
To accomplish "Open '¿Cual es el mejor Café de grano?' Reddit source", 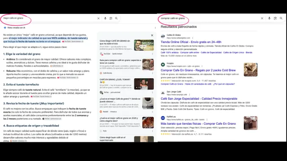I will click(x=120, y=100).
